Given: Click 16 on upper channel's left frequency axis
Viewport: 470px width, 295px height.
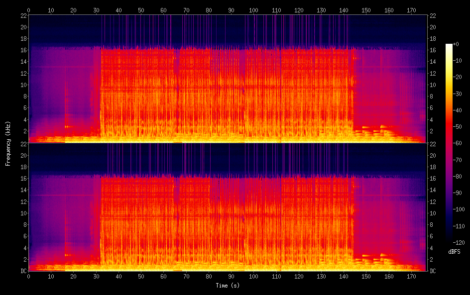Looking at the screenshot, I should pyautogui.click(x=24, y=50).
